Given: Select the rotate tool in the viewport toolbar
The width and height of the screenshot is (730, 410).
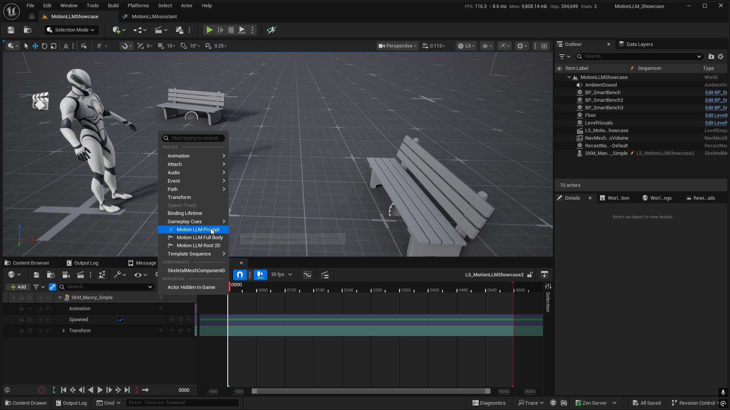Looking at the screenshot, I should (44, 46).
